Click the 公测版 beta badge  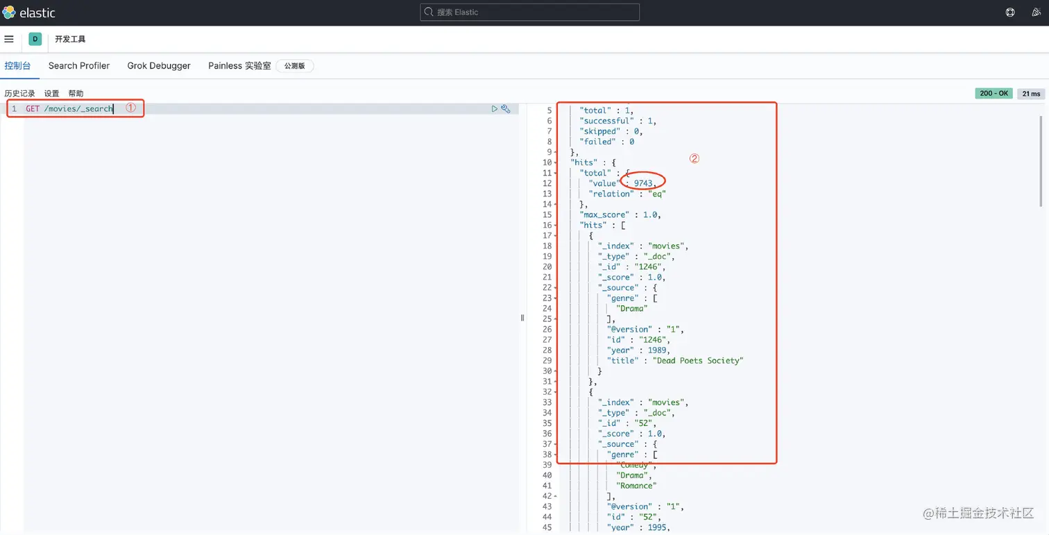295,66
